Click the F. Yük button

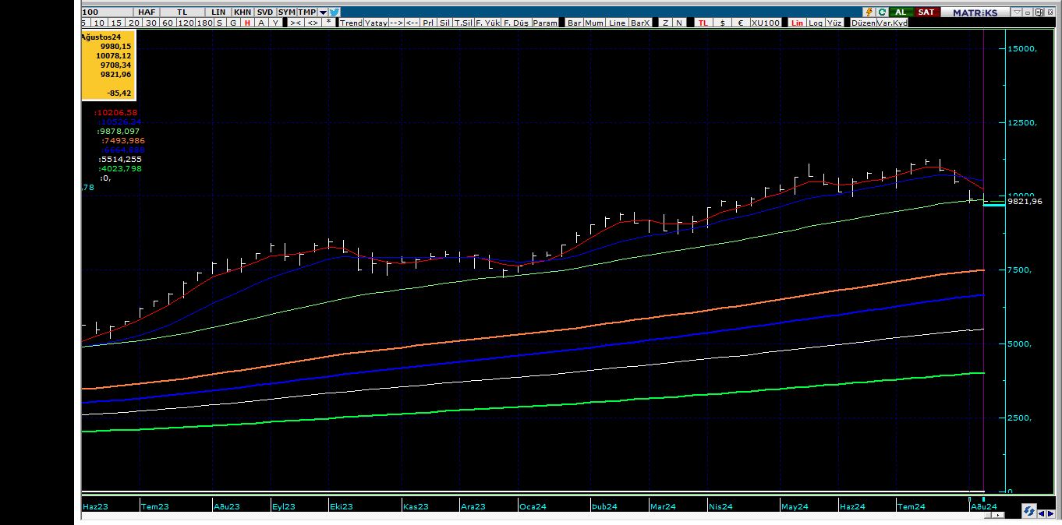click(487, 23)
